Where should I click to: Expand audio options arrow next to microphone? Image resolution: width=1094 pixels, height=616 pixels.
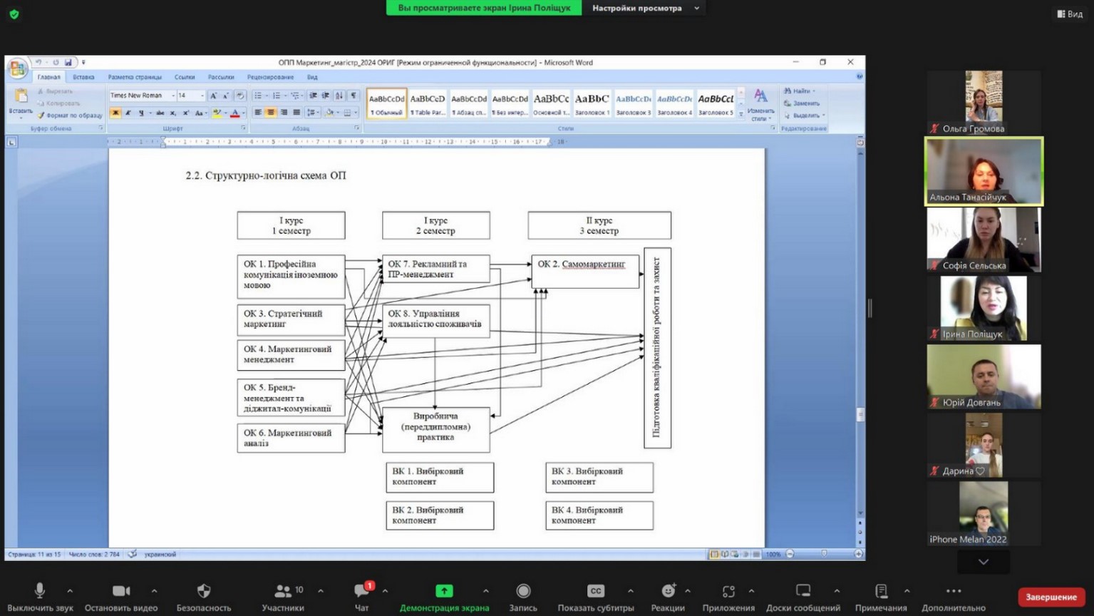[x=70, y=591]
